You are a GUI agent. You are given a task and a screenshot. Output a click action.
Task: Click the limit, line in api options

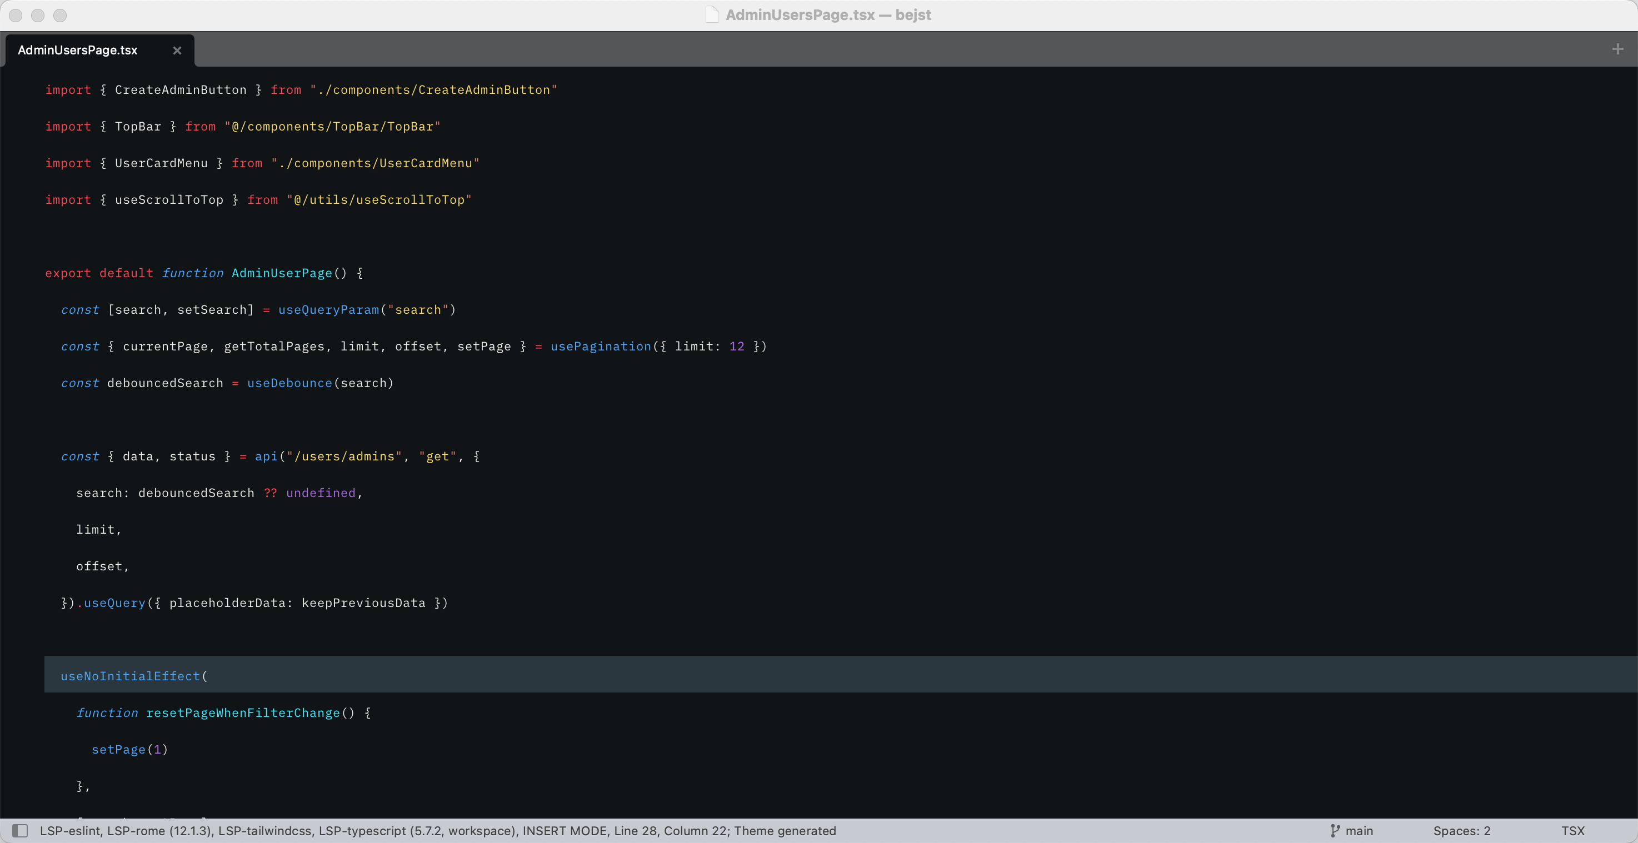pos(98,530)
